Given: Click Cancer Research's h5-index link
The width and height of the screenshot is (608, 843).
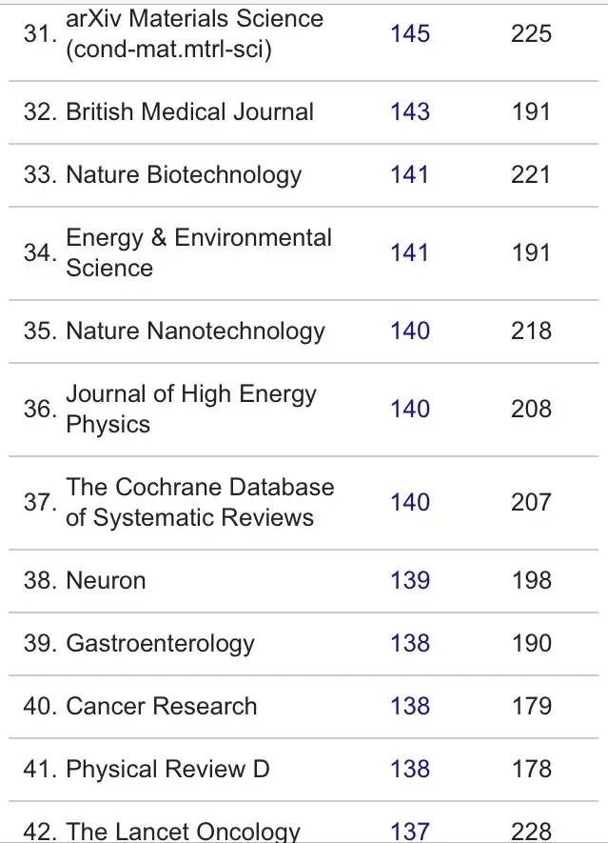Looking at the screenshot, I should coord(410,707).
